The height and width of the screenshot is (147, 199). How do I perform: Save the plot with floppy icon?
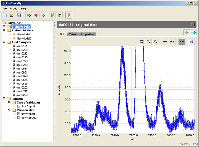click(x=191, y=42)
